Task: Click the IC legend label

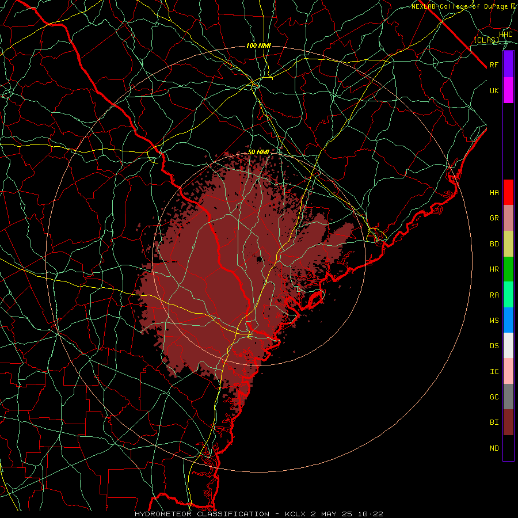Action: pos(494,372)
